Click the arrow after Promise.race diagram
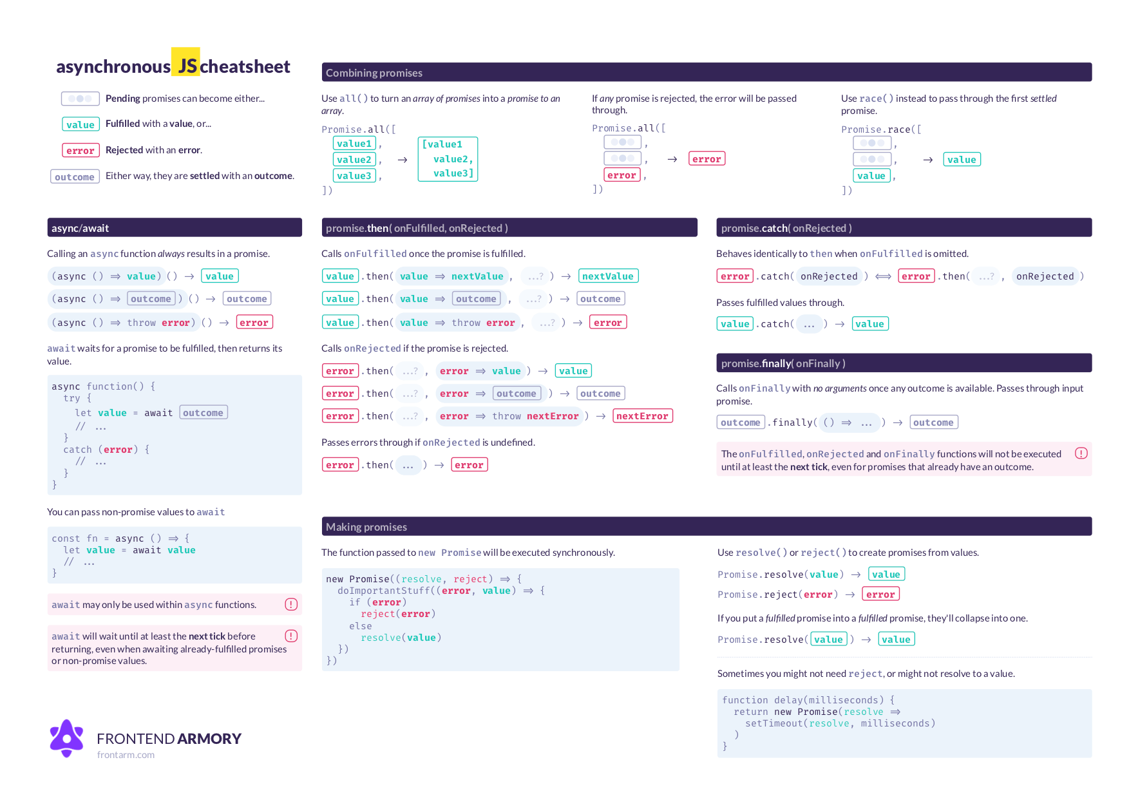The image size is (1129, 798). [x=927, y=160]
